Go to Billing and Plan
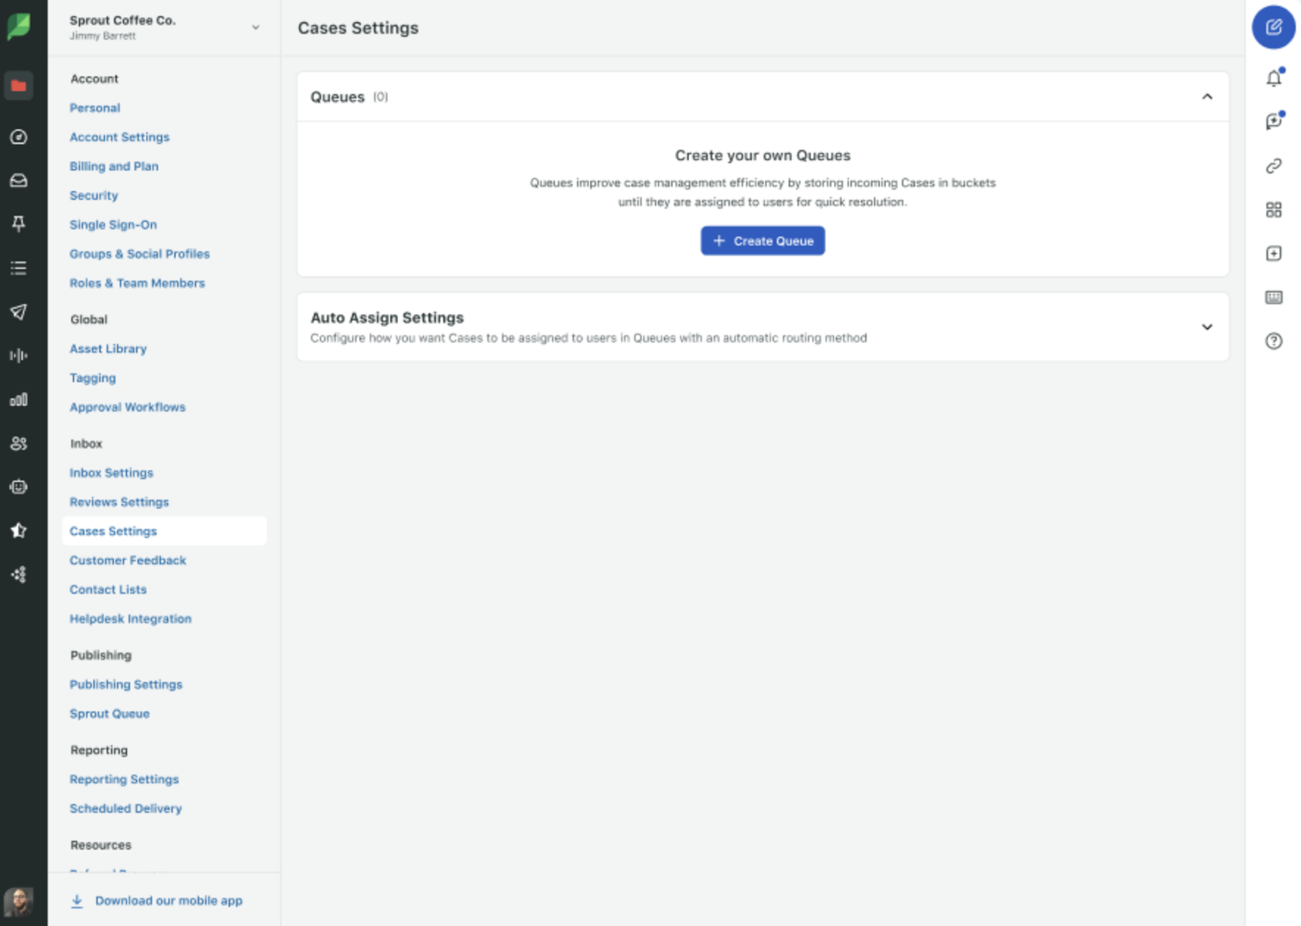This screenshot has height=926, width=1301. coord(114,167)
